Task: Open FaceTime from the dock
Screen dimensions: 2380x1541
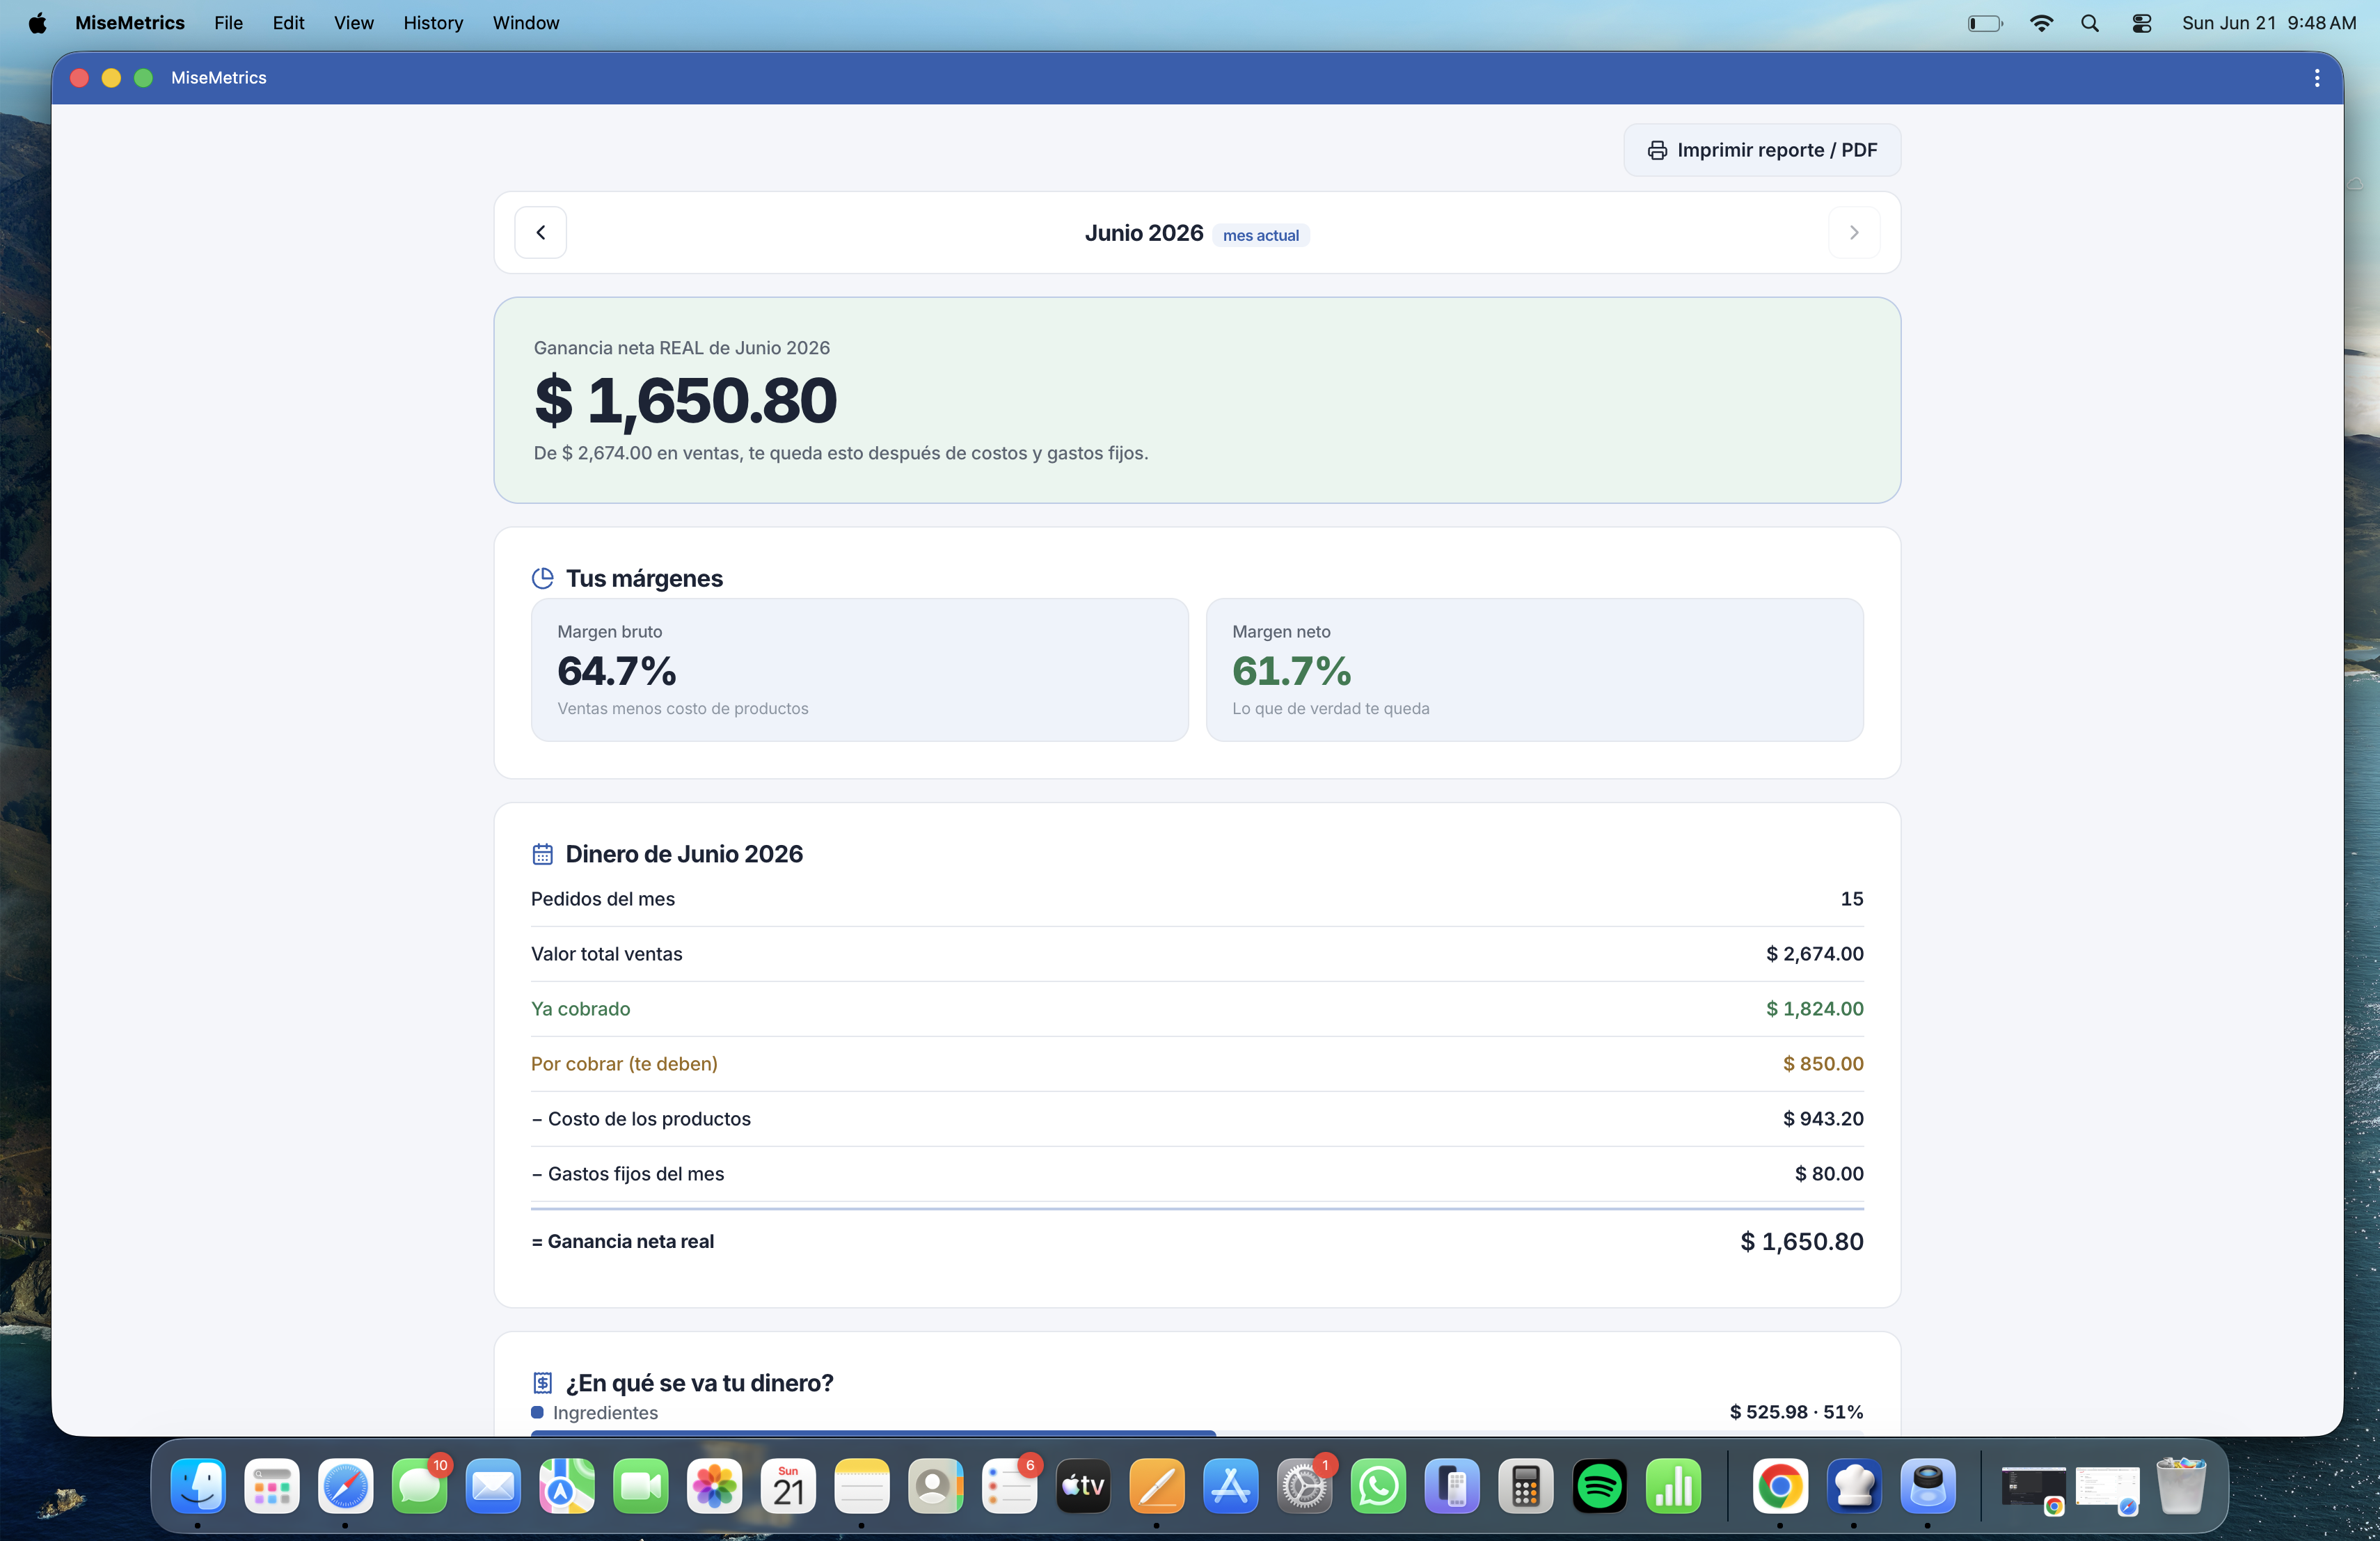Action: click(x=641, y=1486)
